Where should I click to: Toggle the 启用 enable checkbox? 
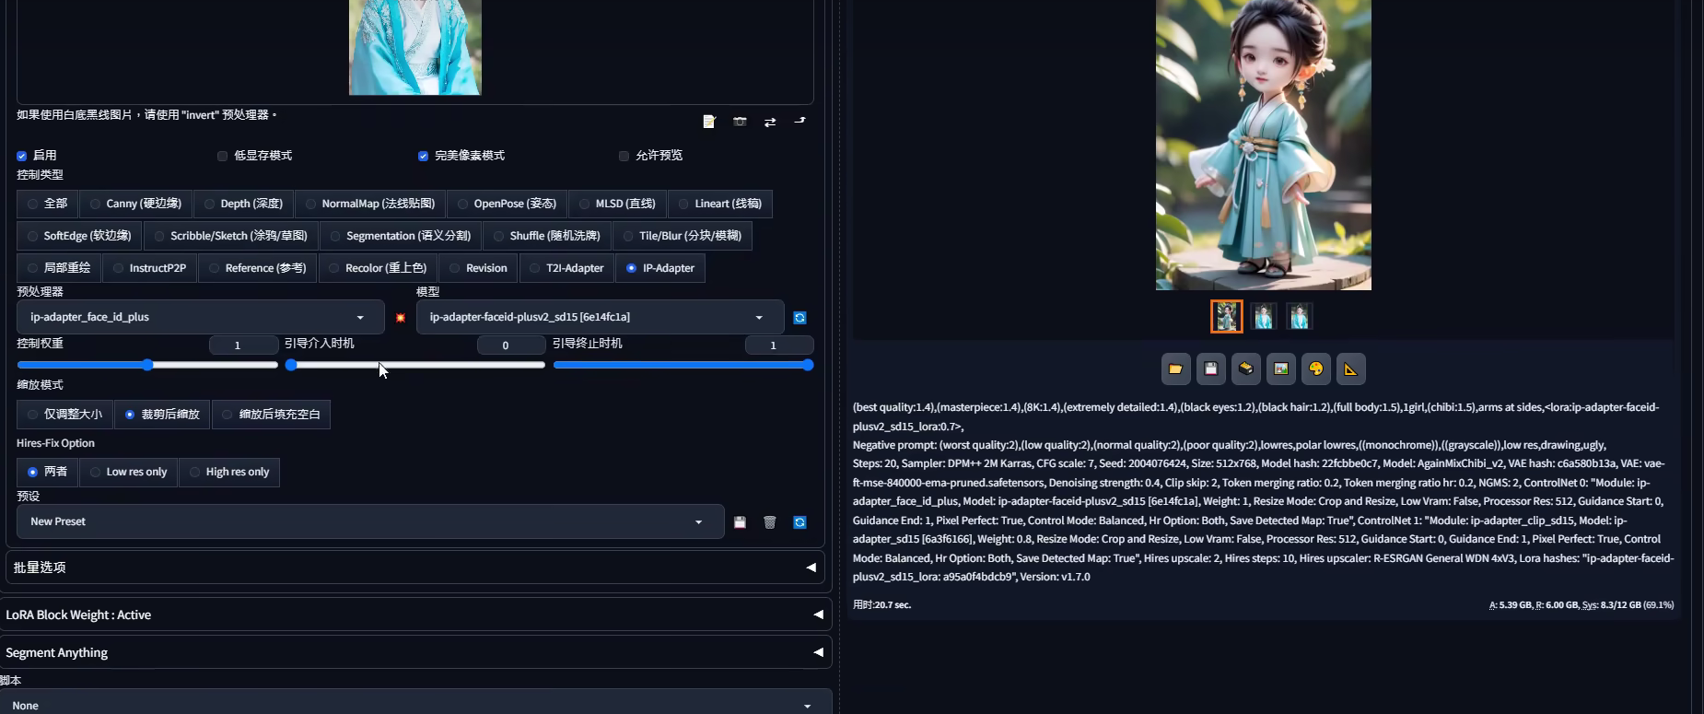(x=21, y=156)
